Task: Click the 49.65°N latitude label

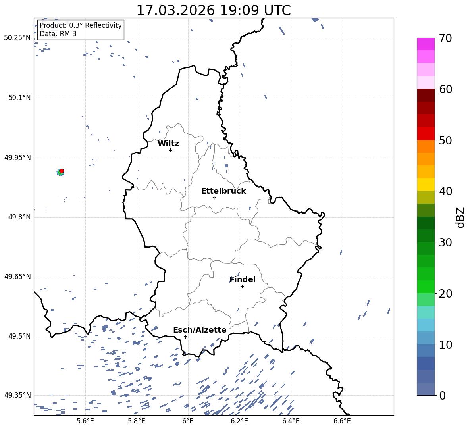Action: [17, 276]
